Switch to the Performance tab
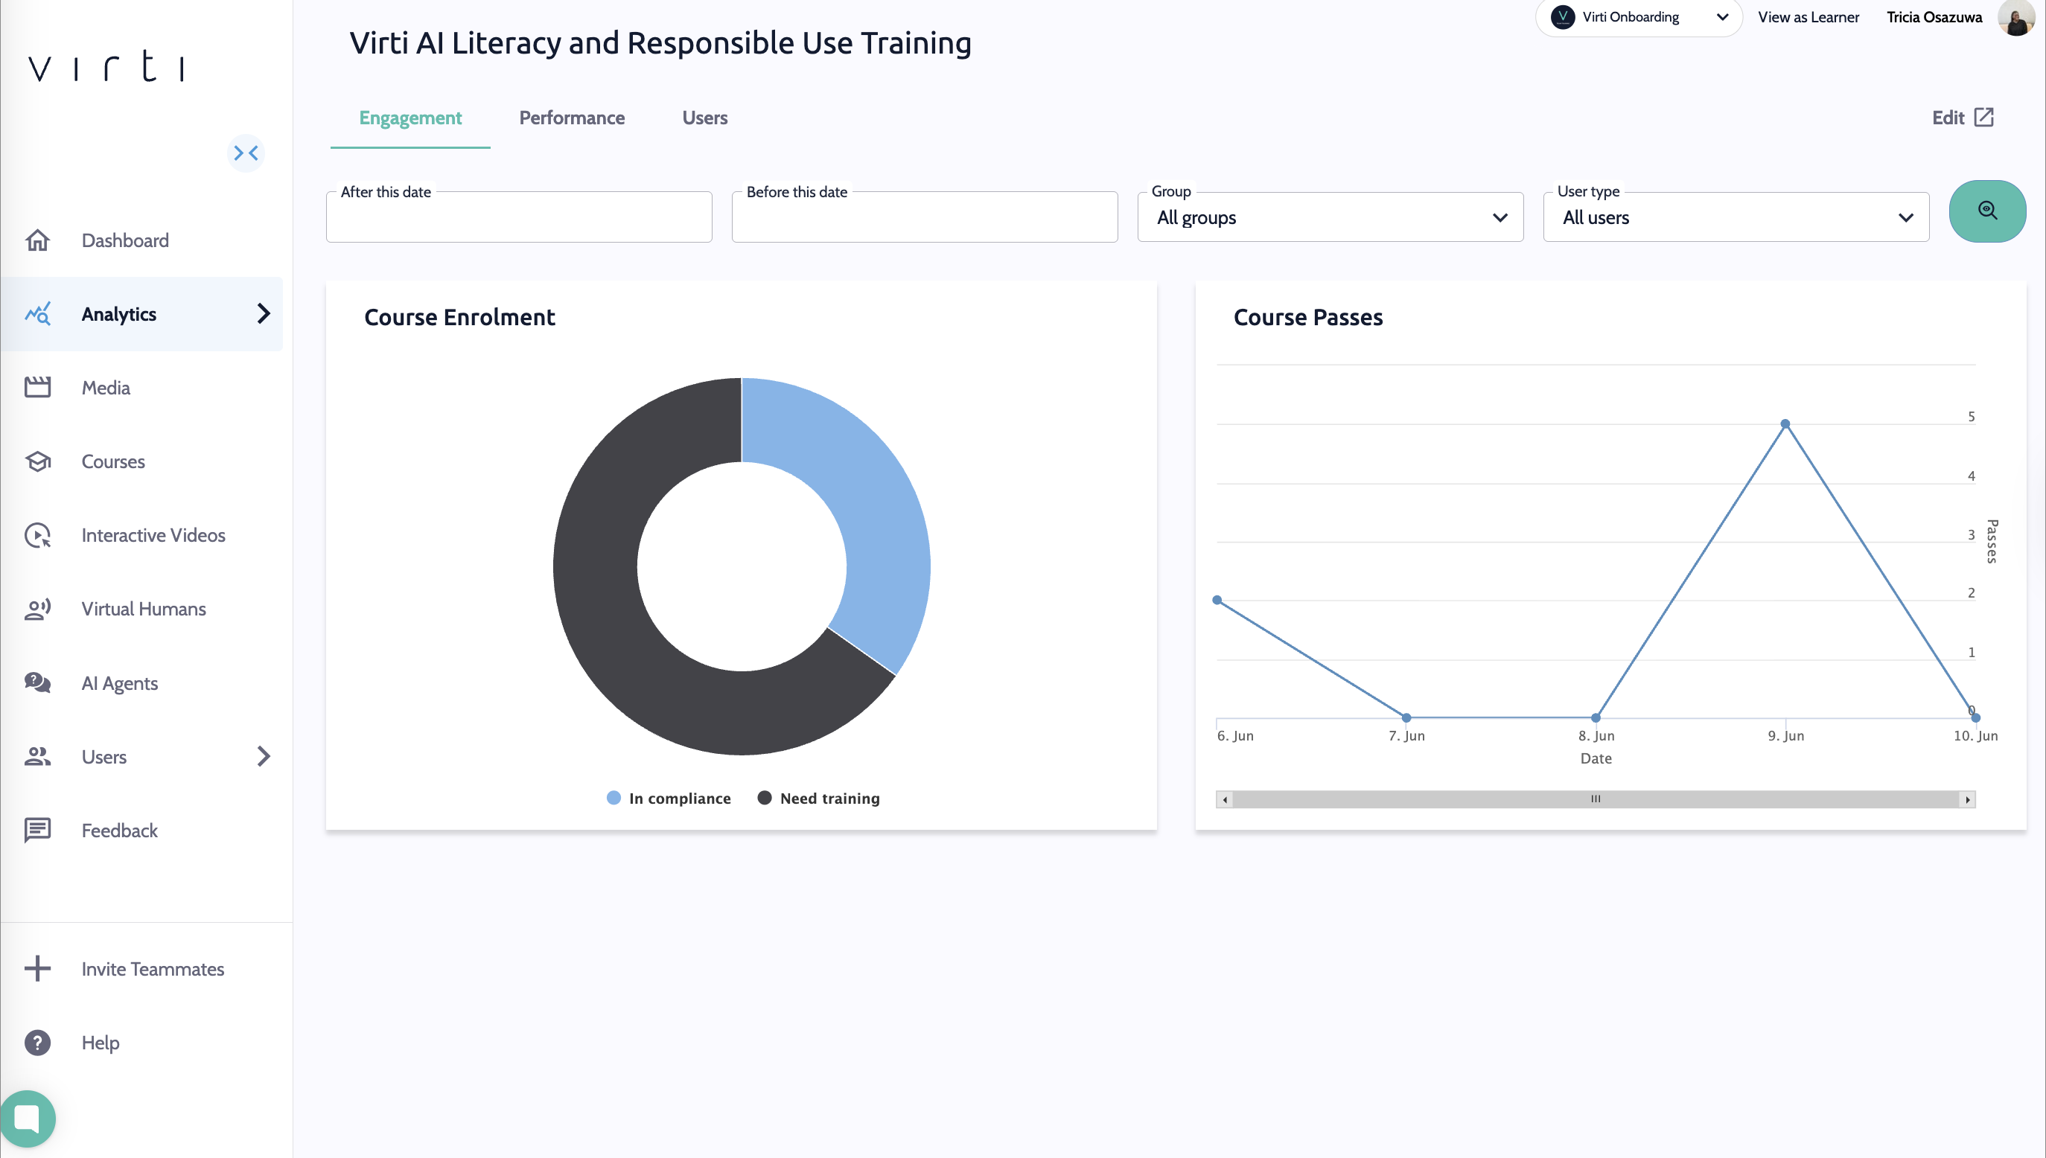The image size is (2046, 1158). [571, 118]
